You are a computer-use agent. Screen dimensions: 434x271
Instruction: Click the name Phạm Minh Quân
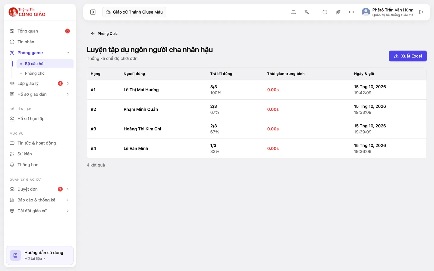coord(141,109)
